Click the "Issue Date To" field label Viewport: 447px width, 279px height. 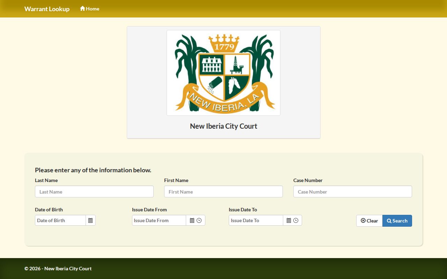tap(243, 210)
